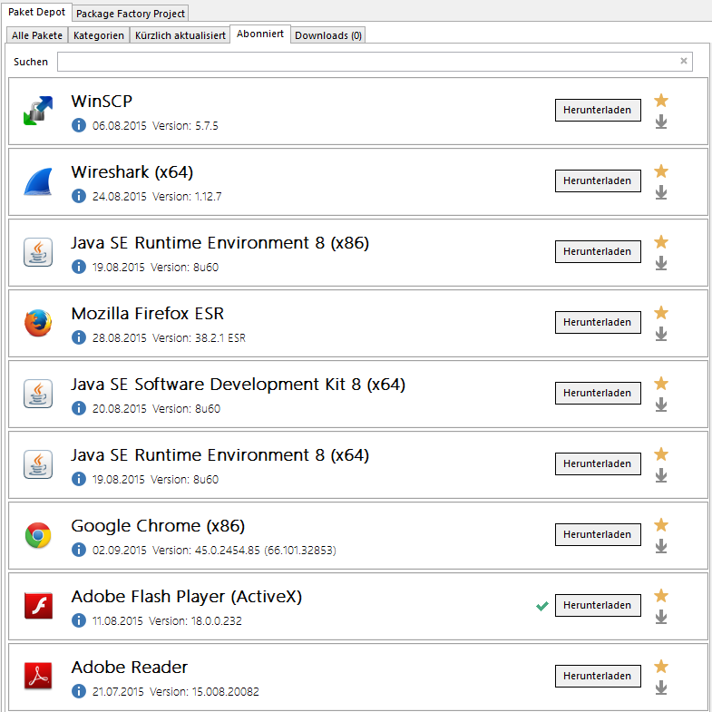Click Herunterladen button for Wireshark (x64)
The height and width of the screenshot is (712, 712).
[x=598, y=180]
